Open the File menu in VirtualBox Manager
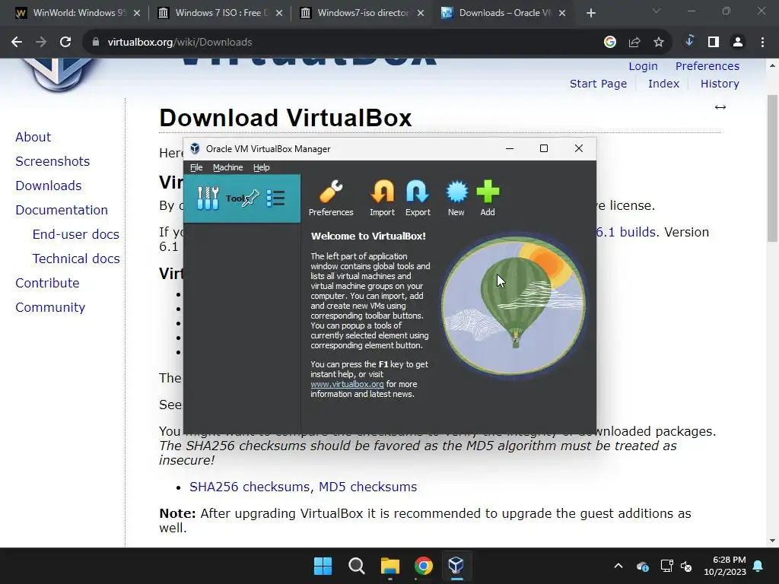 tap(196, 167)
